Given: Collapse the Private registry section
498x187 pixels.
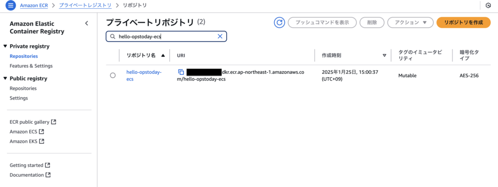Looking at the screenshot, I should click(x=5, y=46).
